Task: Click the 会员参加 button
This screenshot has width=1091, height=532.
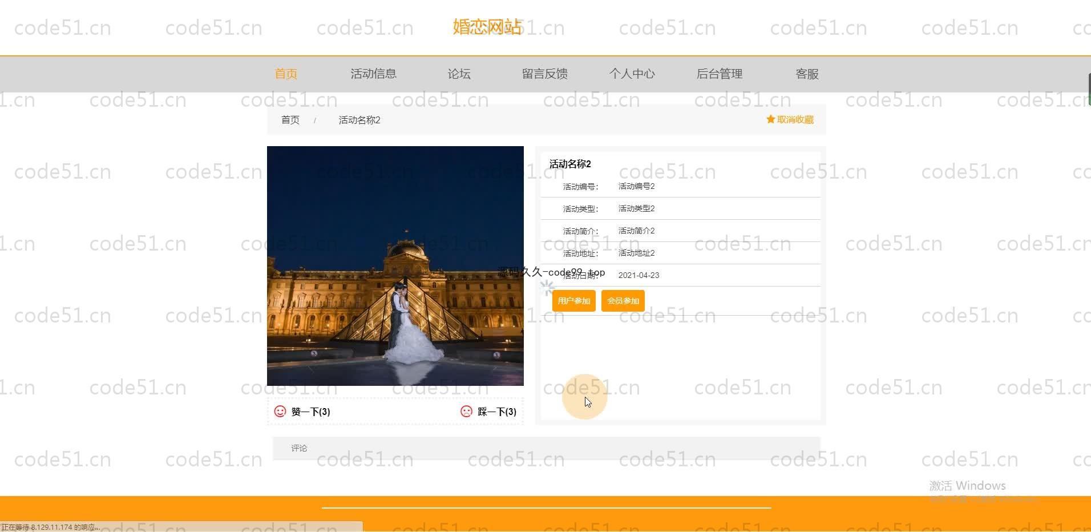Action: pyautogui.click(x=623, y=301)
